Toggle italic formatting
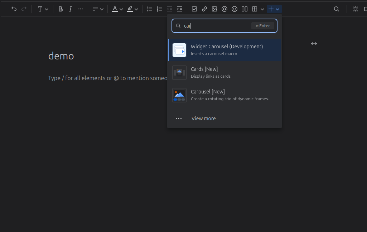Viewport: 367px width, 232px height. pyautogui.click(x=71, y=9)
